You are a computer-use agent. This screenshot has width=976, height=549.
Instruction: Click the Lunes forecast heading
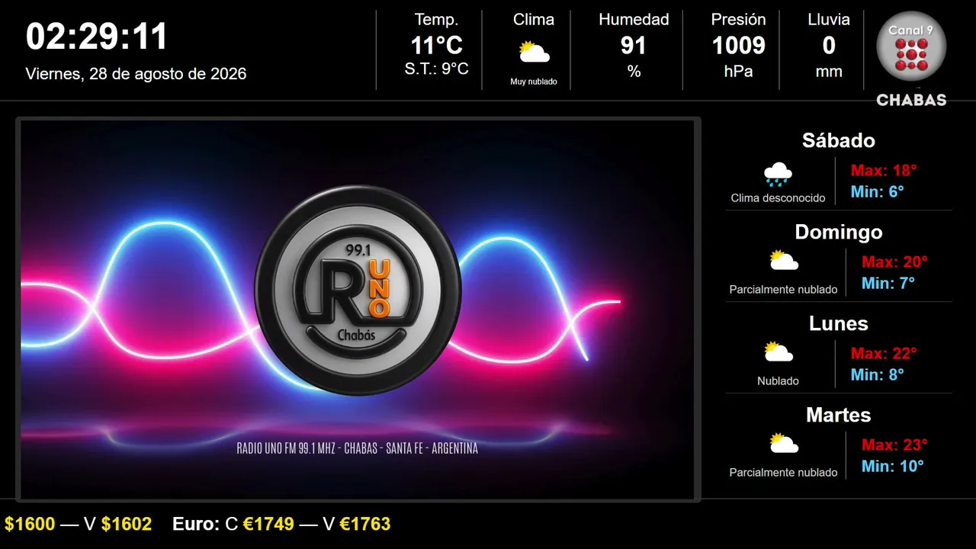[x=839, y=323]
